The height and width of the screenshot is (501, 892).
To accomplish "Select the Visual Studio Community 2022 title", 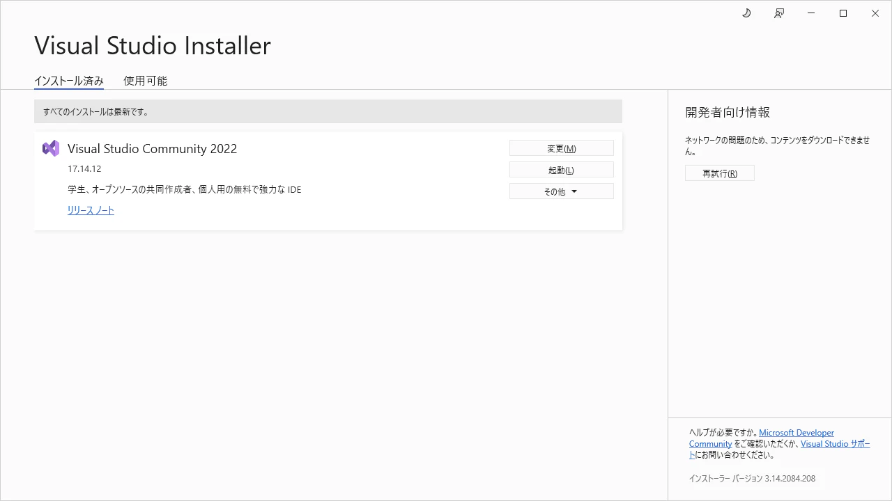I will pos(152,149).
